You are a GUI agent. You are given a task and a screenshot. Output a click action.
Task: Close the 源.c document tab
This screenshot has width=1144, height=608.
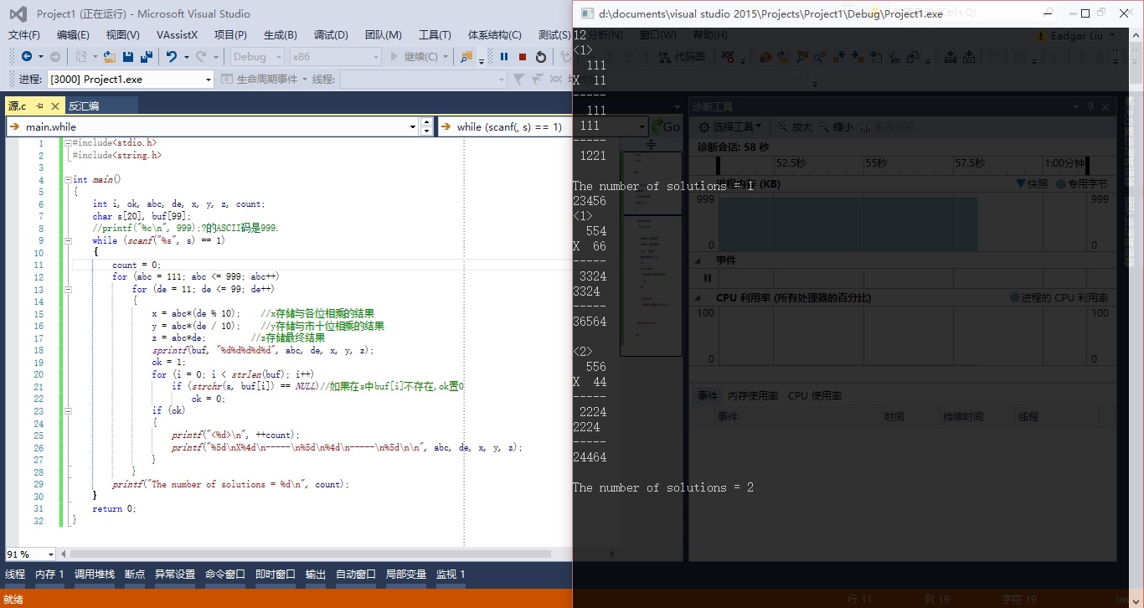[x=55, y=106]
